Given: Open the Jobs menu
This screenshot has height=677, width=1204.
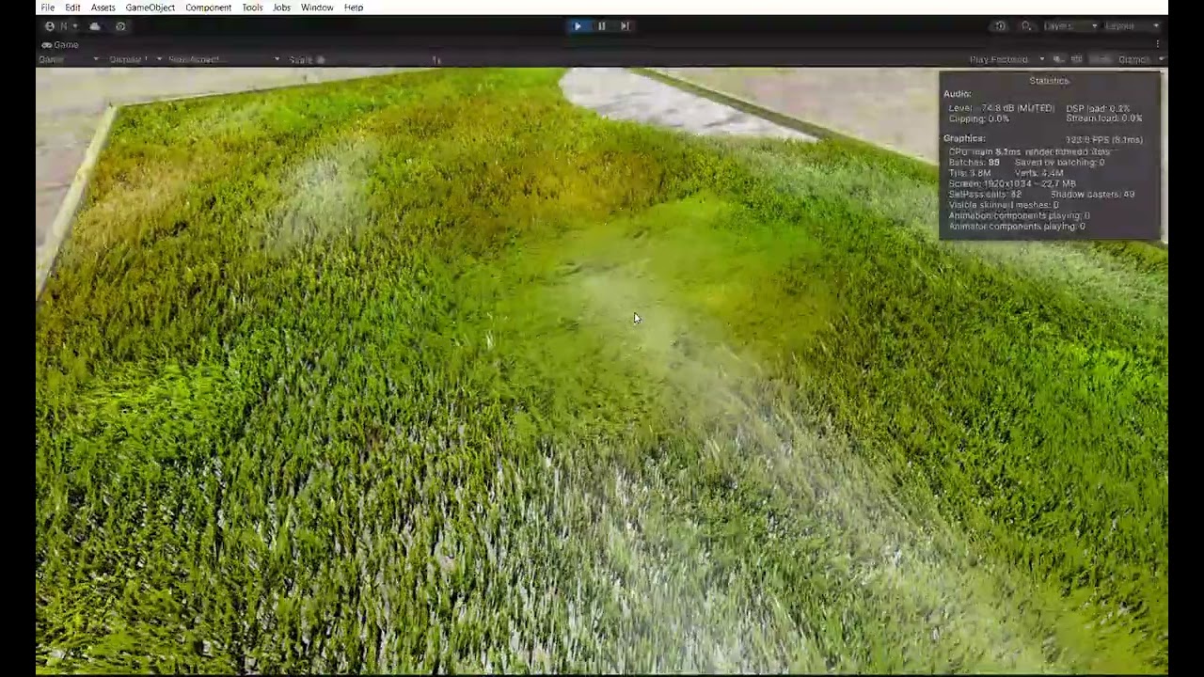Looking at the screenshot, I should [281, 8].
